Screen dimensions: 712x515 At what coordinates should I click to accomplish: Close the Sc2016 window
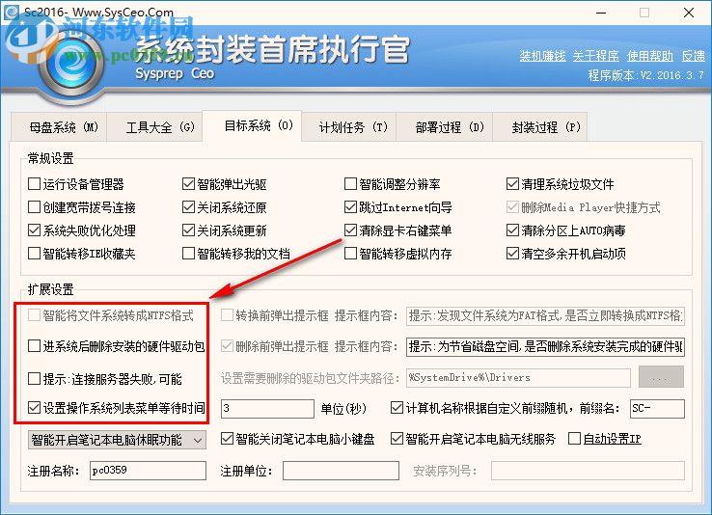689,13
